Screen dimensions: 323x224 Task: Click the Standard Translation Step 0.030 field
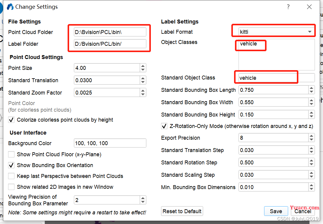tap(273, 150)
